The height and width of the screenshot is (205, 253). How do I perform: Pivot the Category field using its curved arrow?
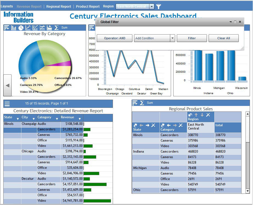tap(163, 125)
